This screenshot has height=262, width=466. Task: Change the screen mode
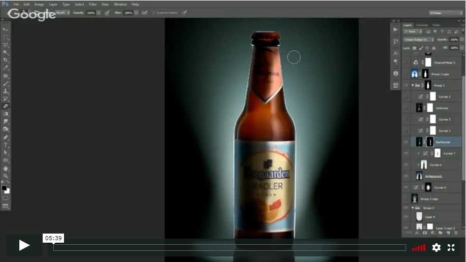coord(6,206)
